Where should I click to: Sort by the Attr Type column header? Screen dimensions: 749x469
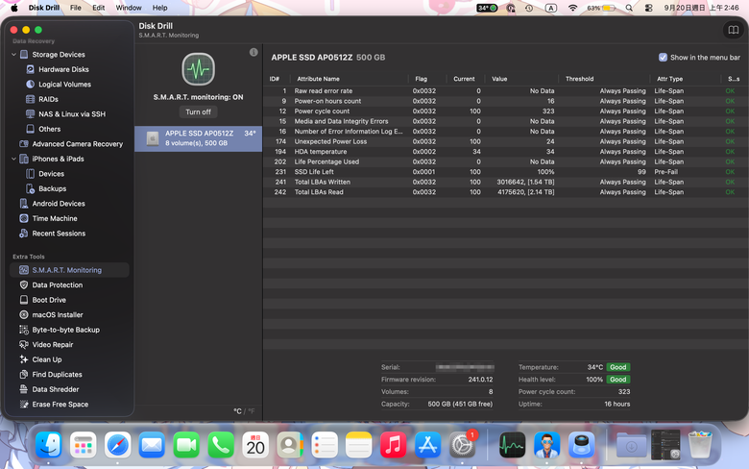coord(669,79)
